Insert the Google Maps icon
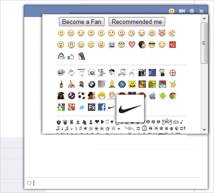This screenshot has height=193, width=214. click(x=61, y=107)
